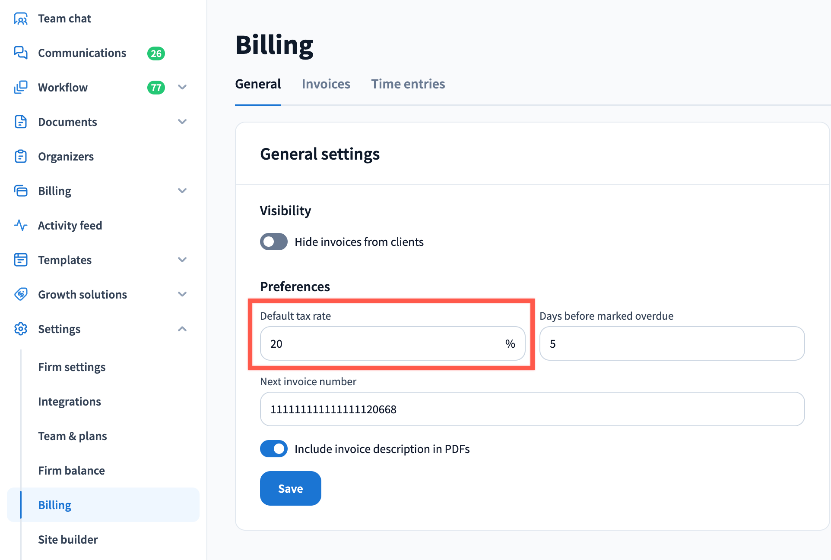This screenshot has height=560, width=831.
Task: Switch to the Invoices tab
Action: coord(326,84)
